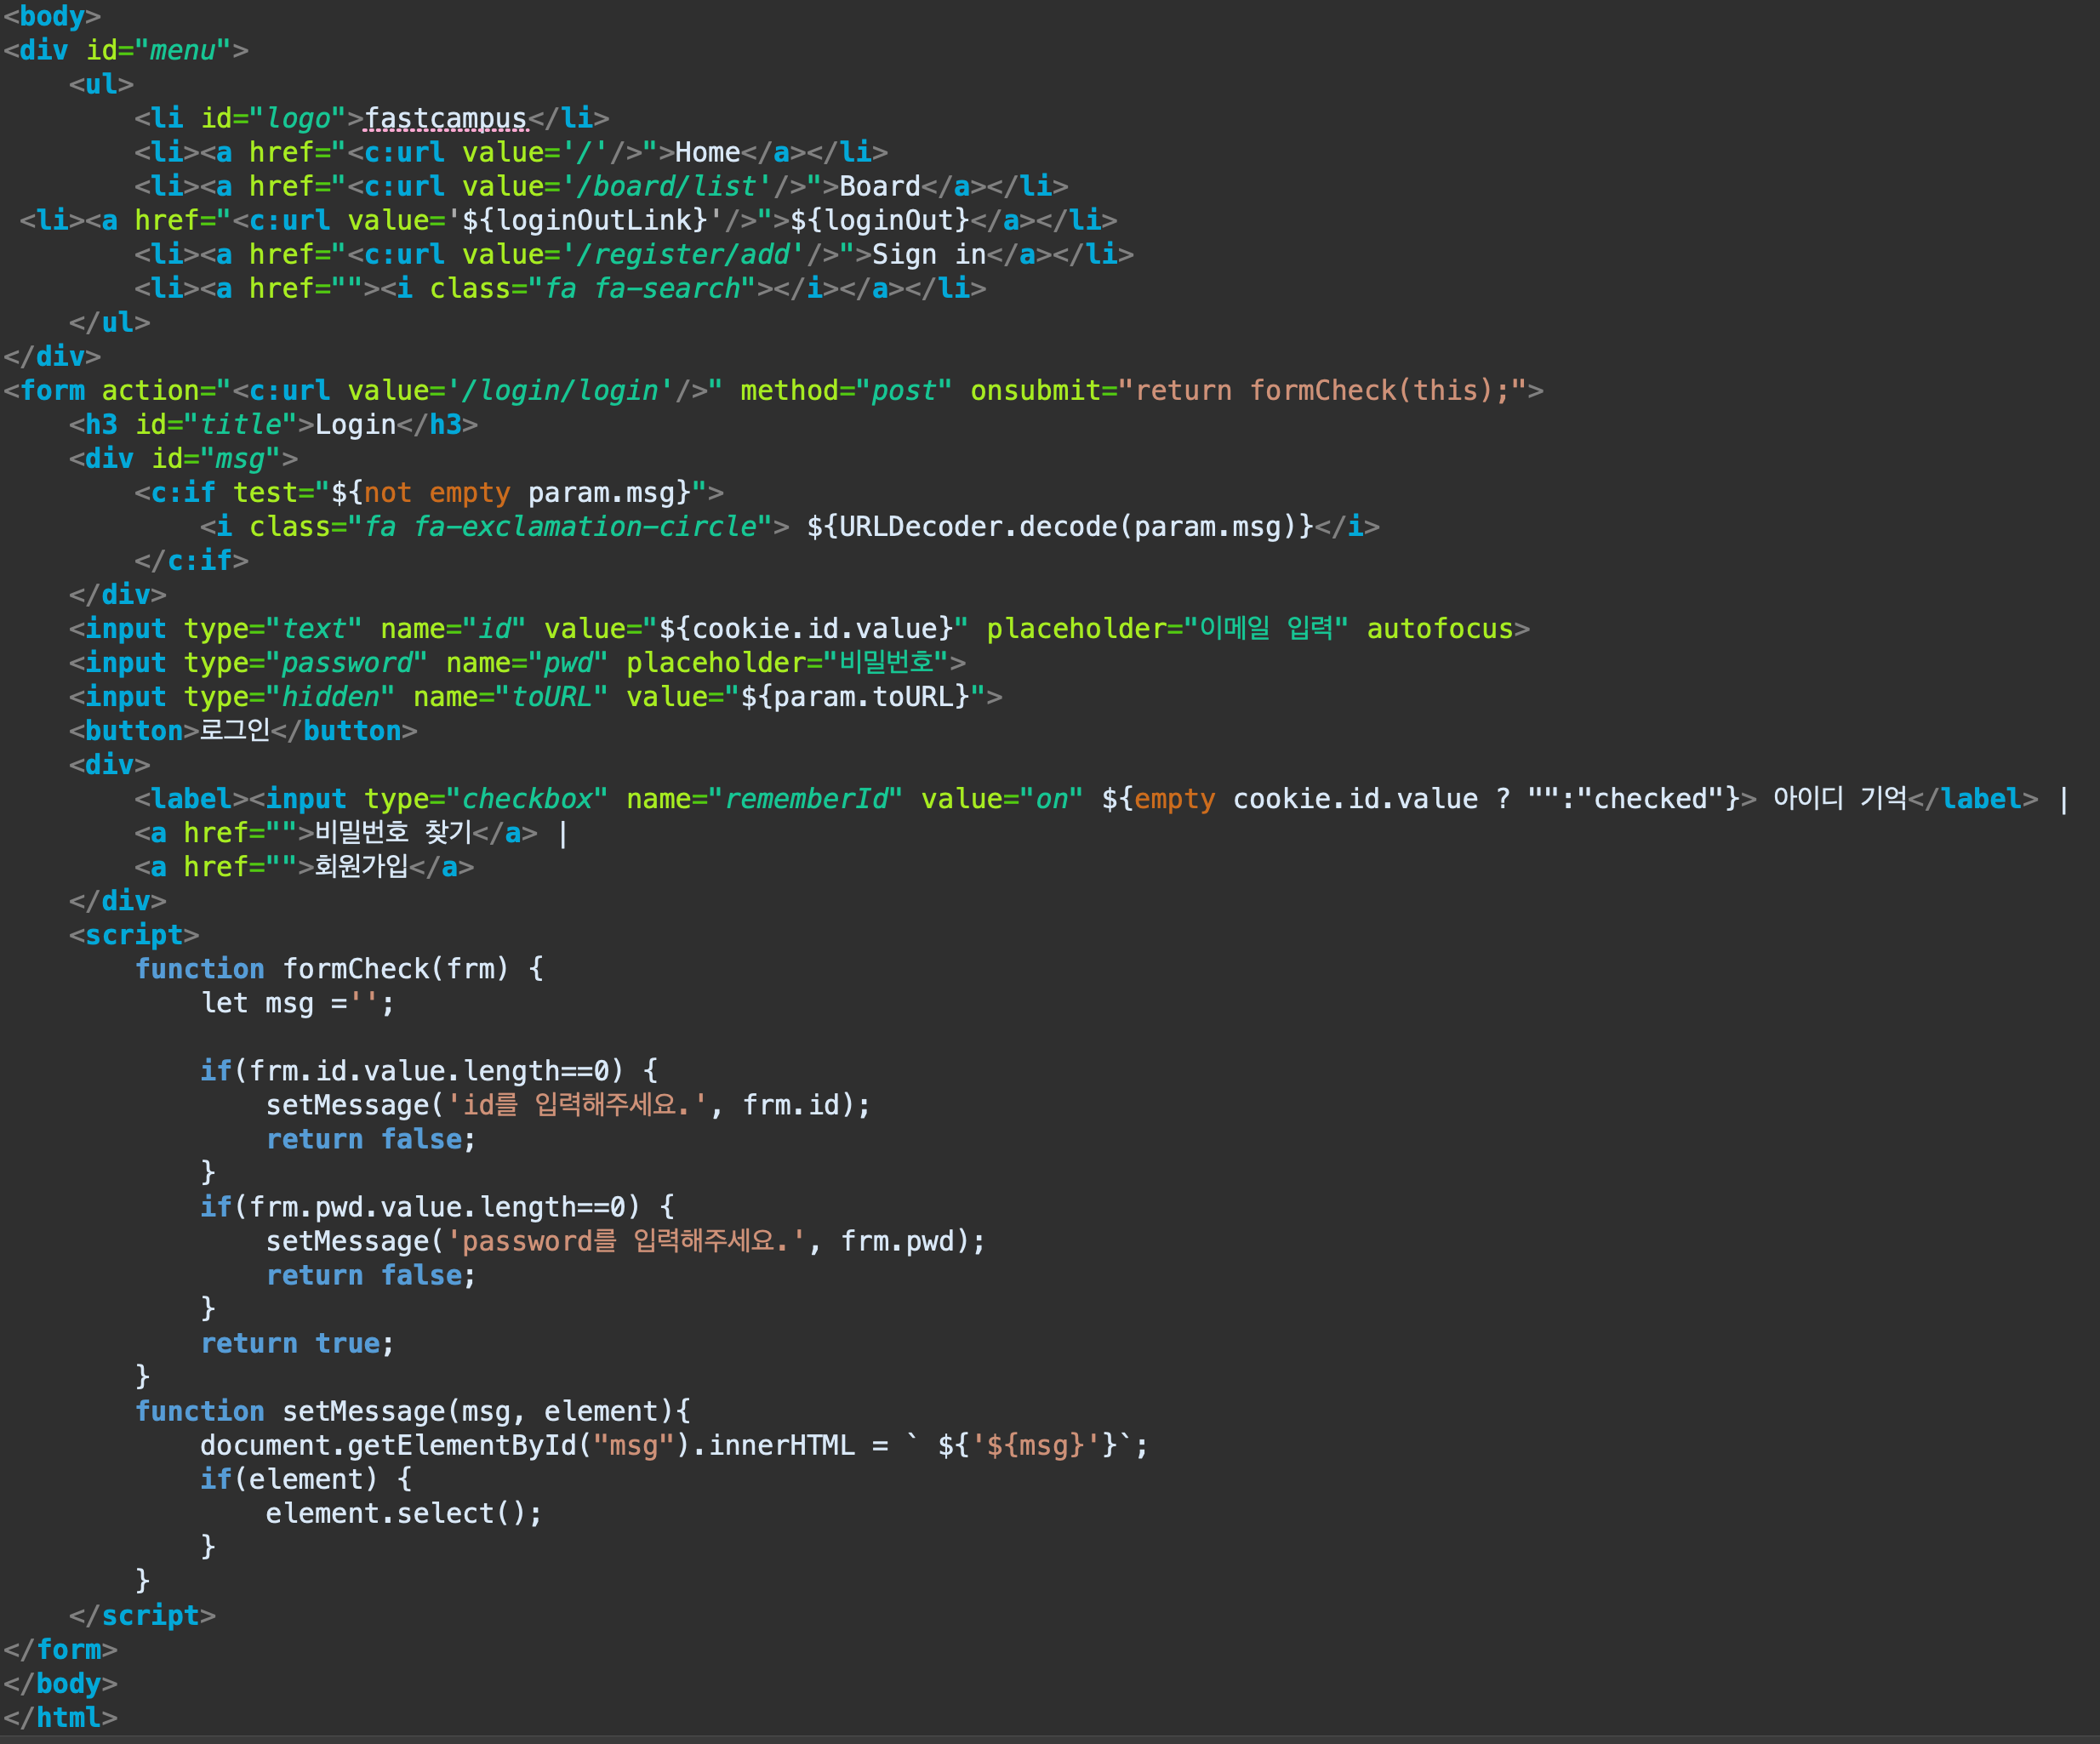The image size is (2100, 1744).
Task: Click the 비밀번호 찾기 anchor text
Action: (393, 833)
